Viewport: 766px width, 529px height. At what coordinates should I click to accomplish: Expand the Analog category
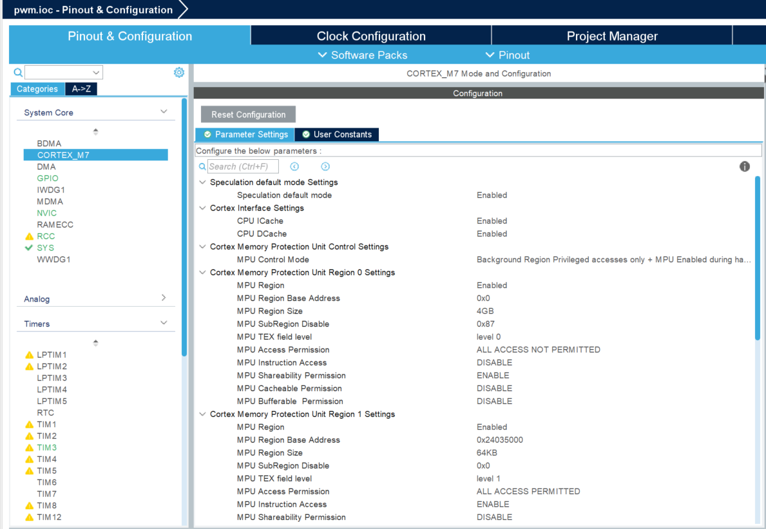pyautogui.click(x=164, y=298)
